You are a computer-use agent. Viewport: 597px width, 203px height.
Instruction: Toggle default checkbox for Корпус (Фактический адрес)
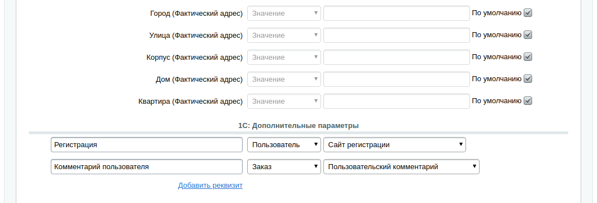[528, 57]
